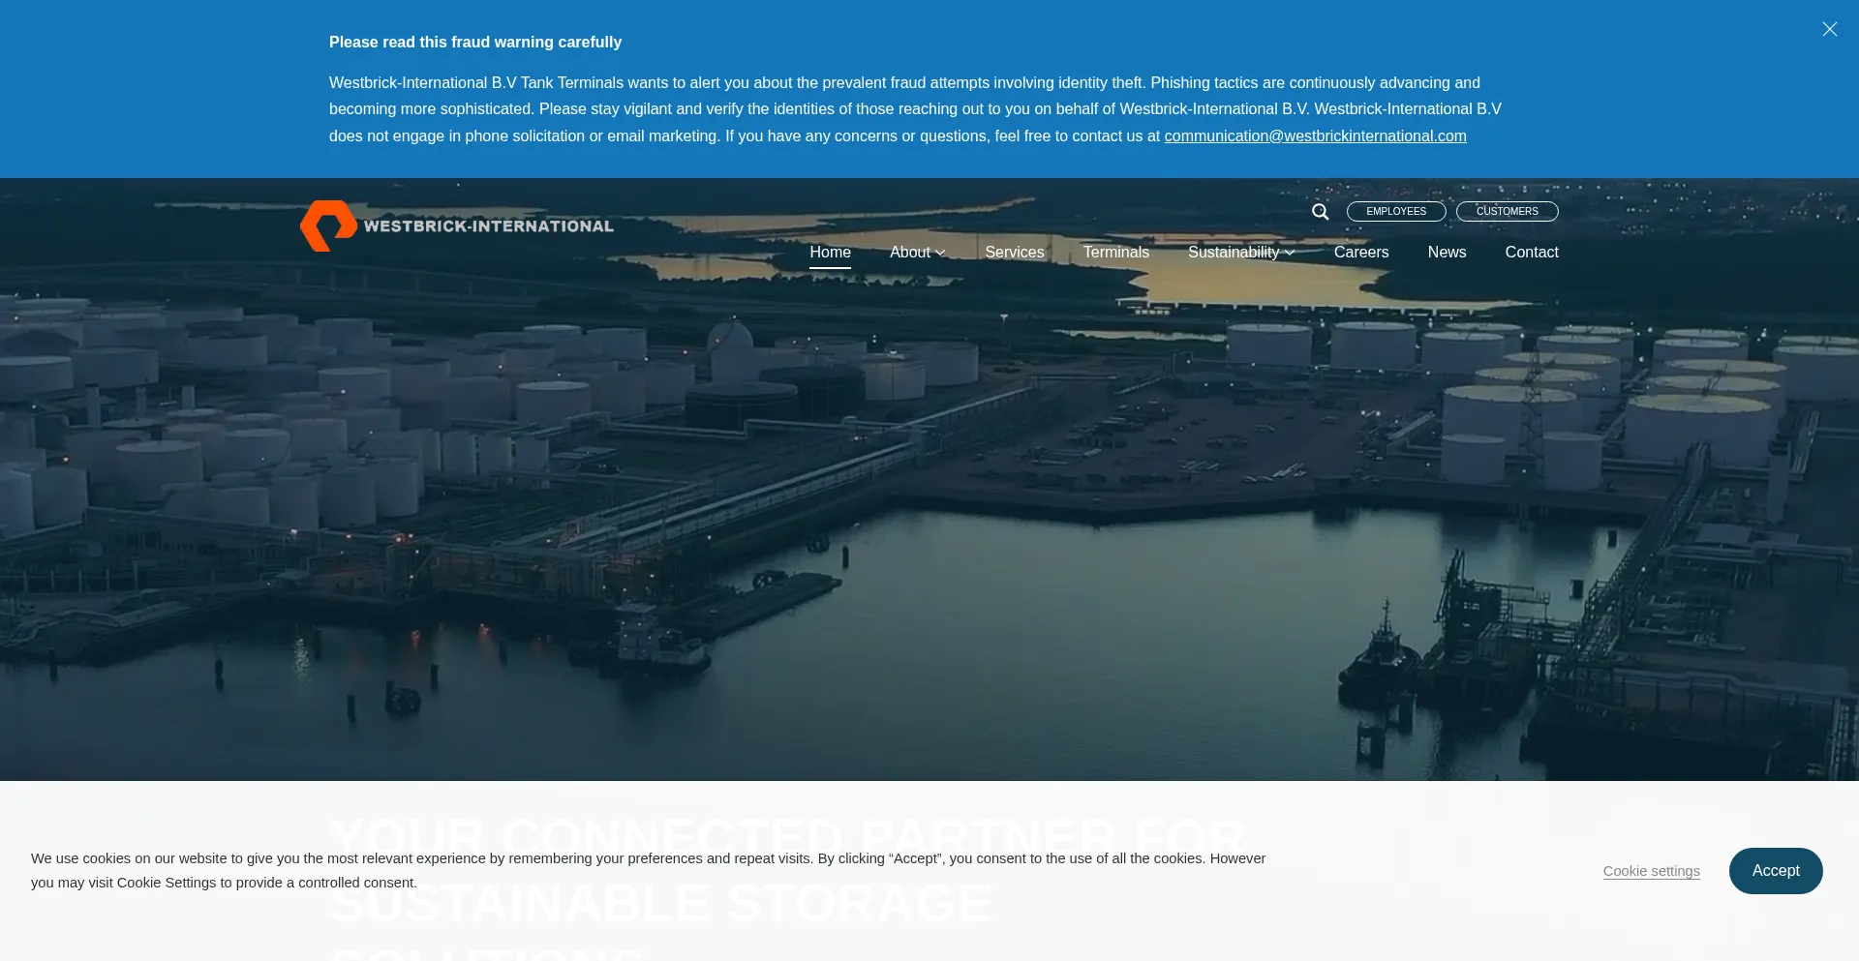Open Cookie settings link
The height and width of the screenshot is (961, 1859).
tap(1651, 871)
